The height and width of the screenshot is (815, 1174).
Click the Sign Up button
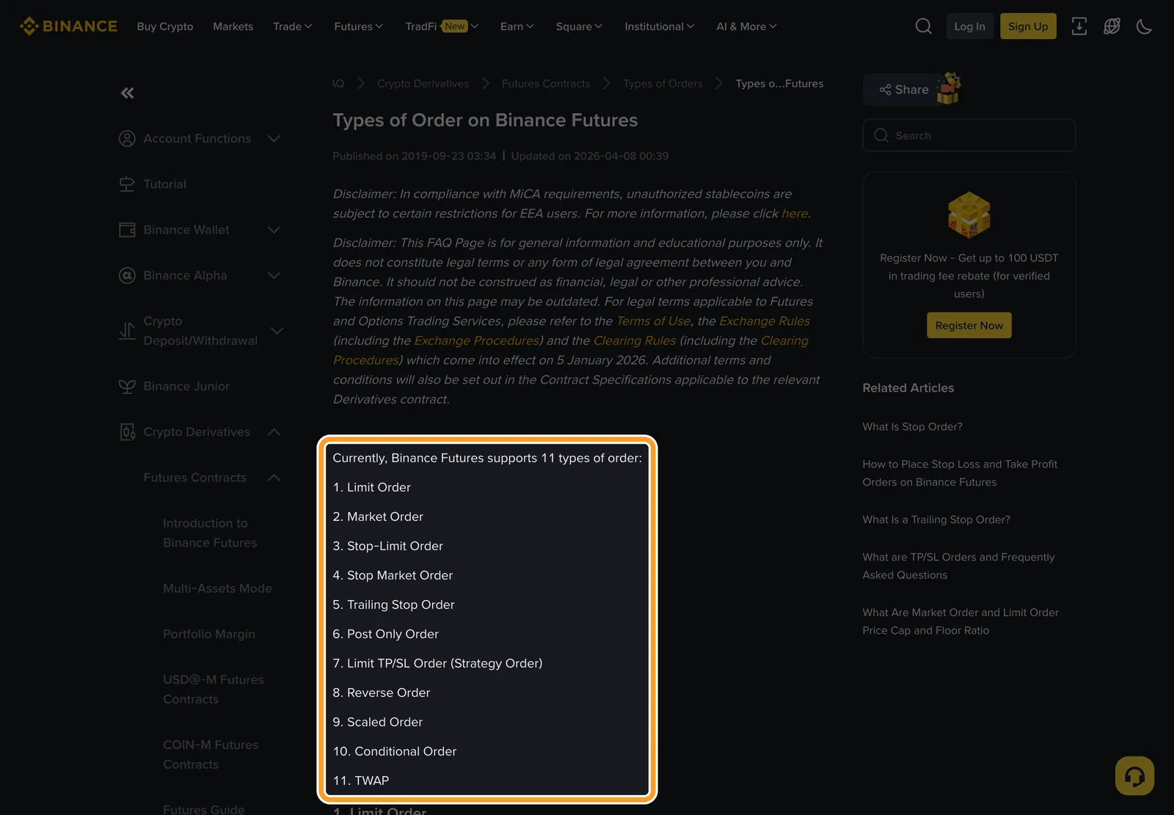click(x=1028, y=26)
